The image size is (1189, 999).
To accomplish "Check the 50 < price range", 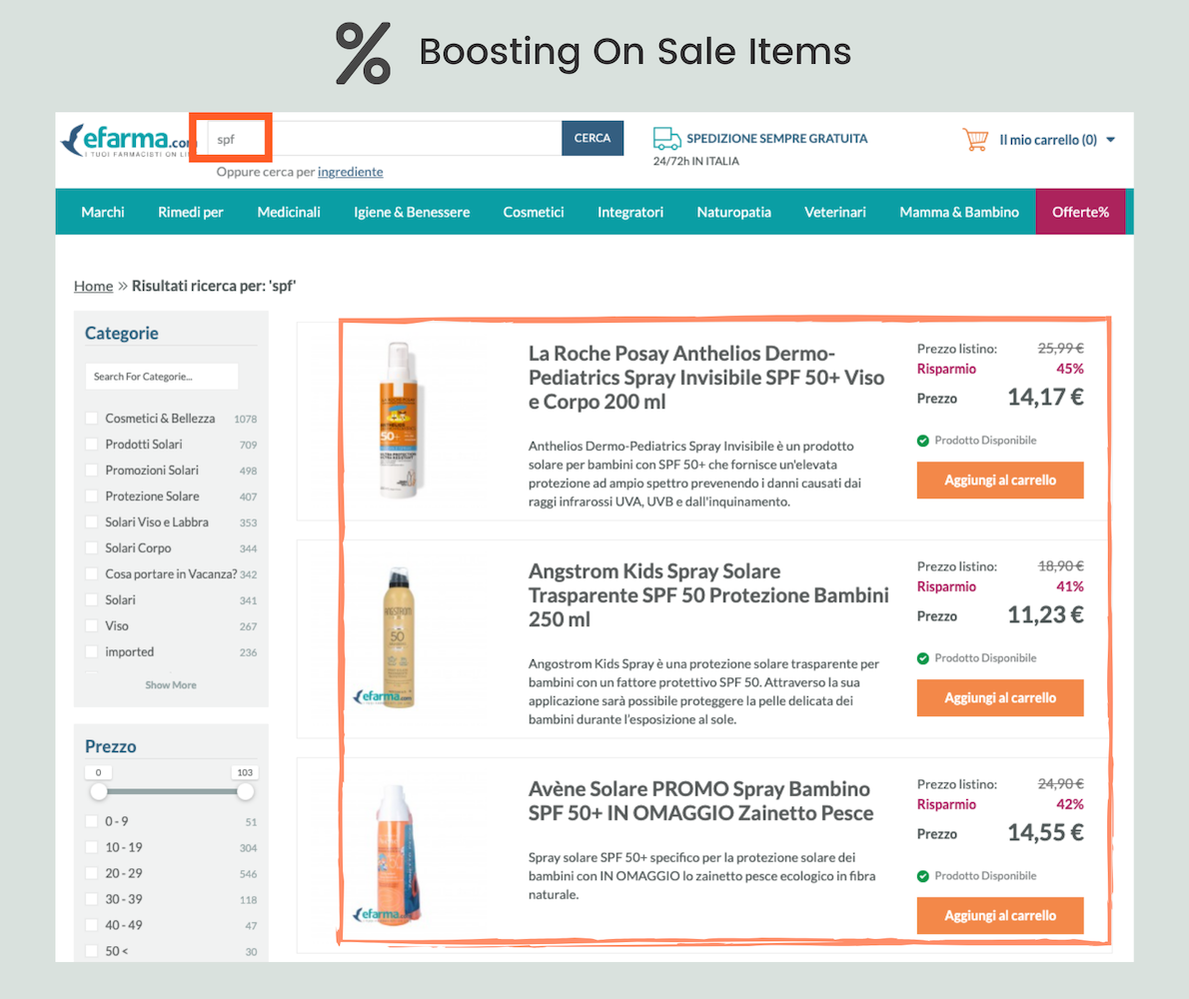I will (x=92, y=951).
